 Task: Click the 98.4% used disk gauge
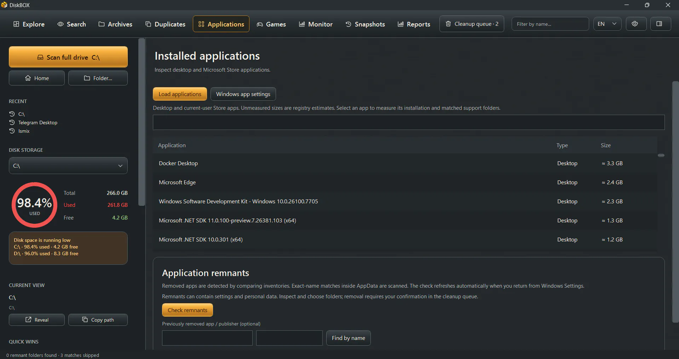tap(34, 205)
